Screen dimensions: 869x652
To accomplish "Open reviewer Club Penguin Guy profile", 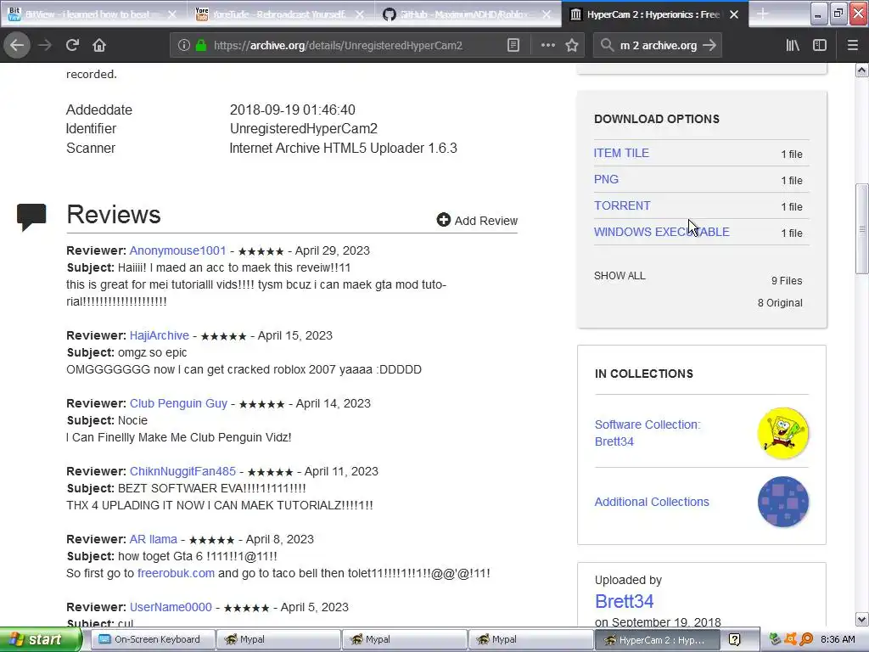I will 178,403.
